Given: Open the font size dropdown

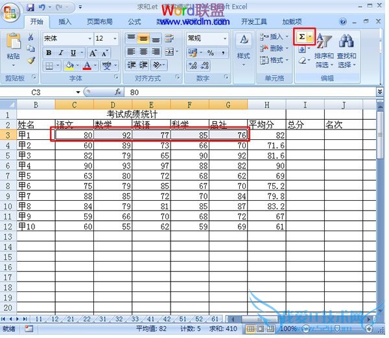Looking at the screenshot, I should click(115, 38).
